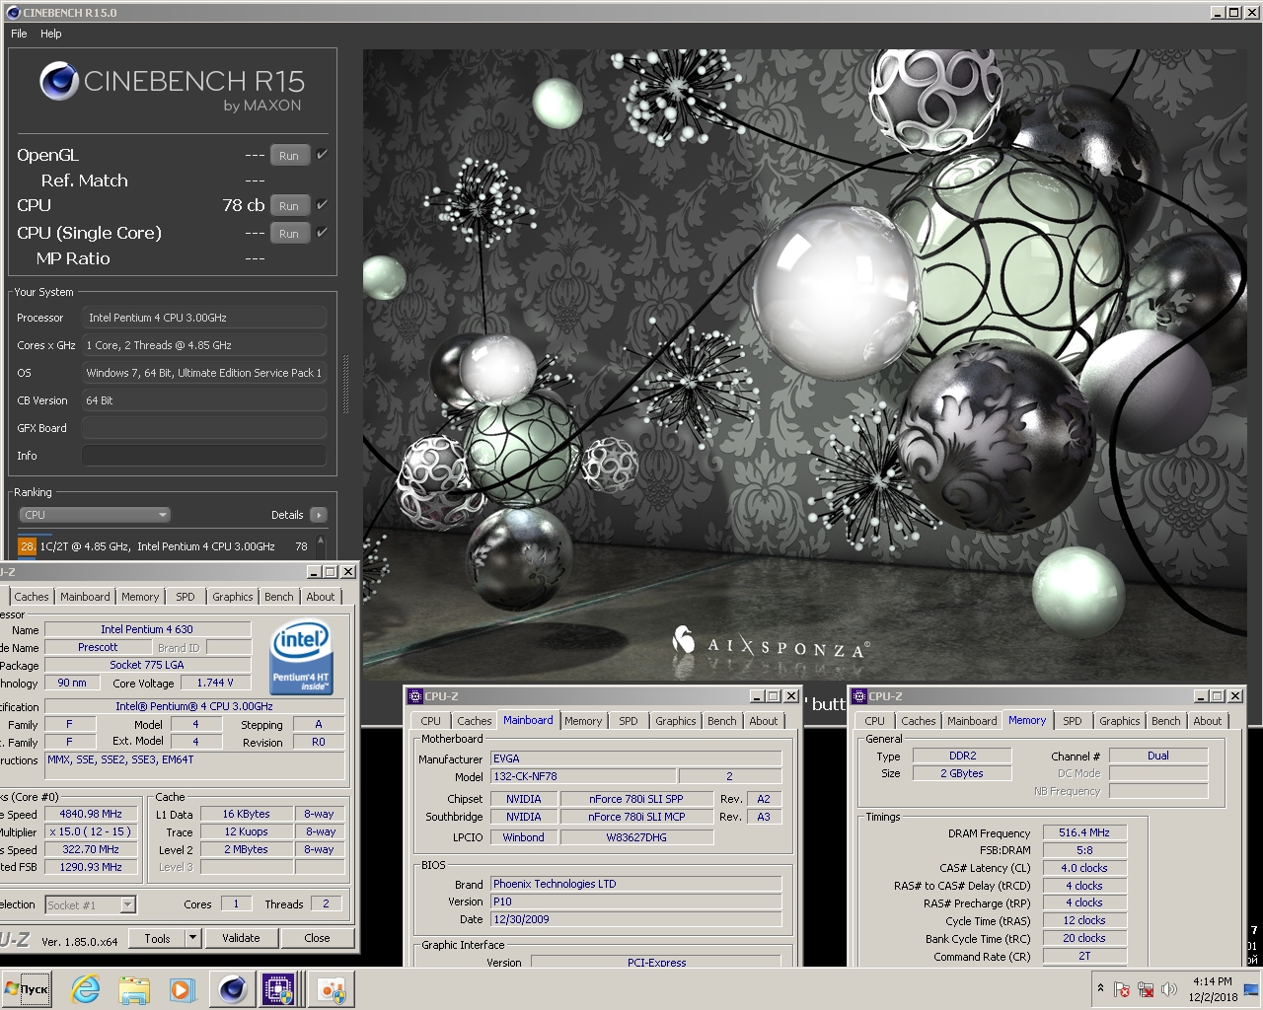This screenshot has height=1010, width=1263.
Task: Open the speaker volume tray icon
Action: tap(1169, 989)
